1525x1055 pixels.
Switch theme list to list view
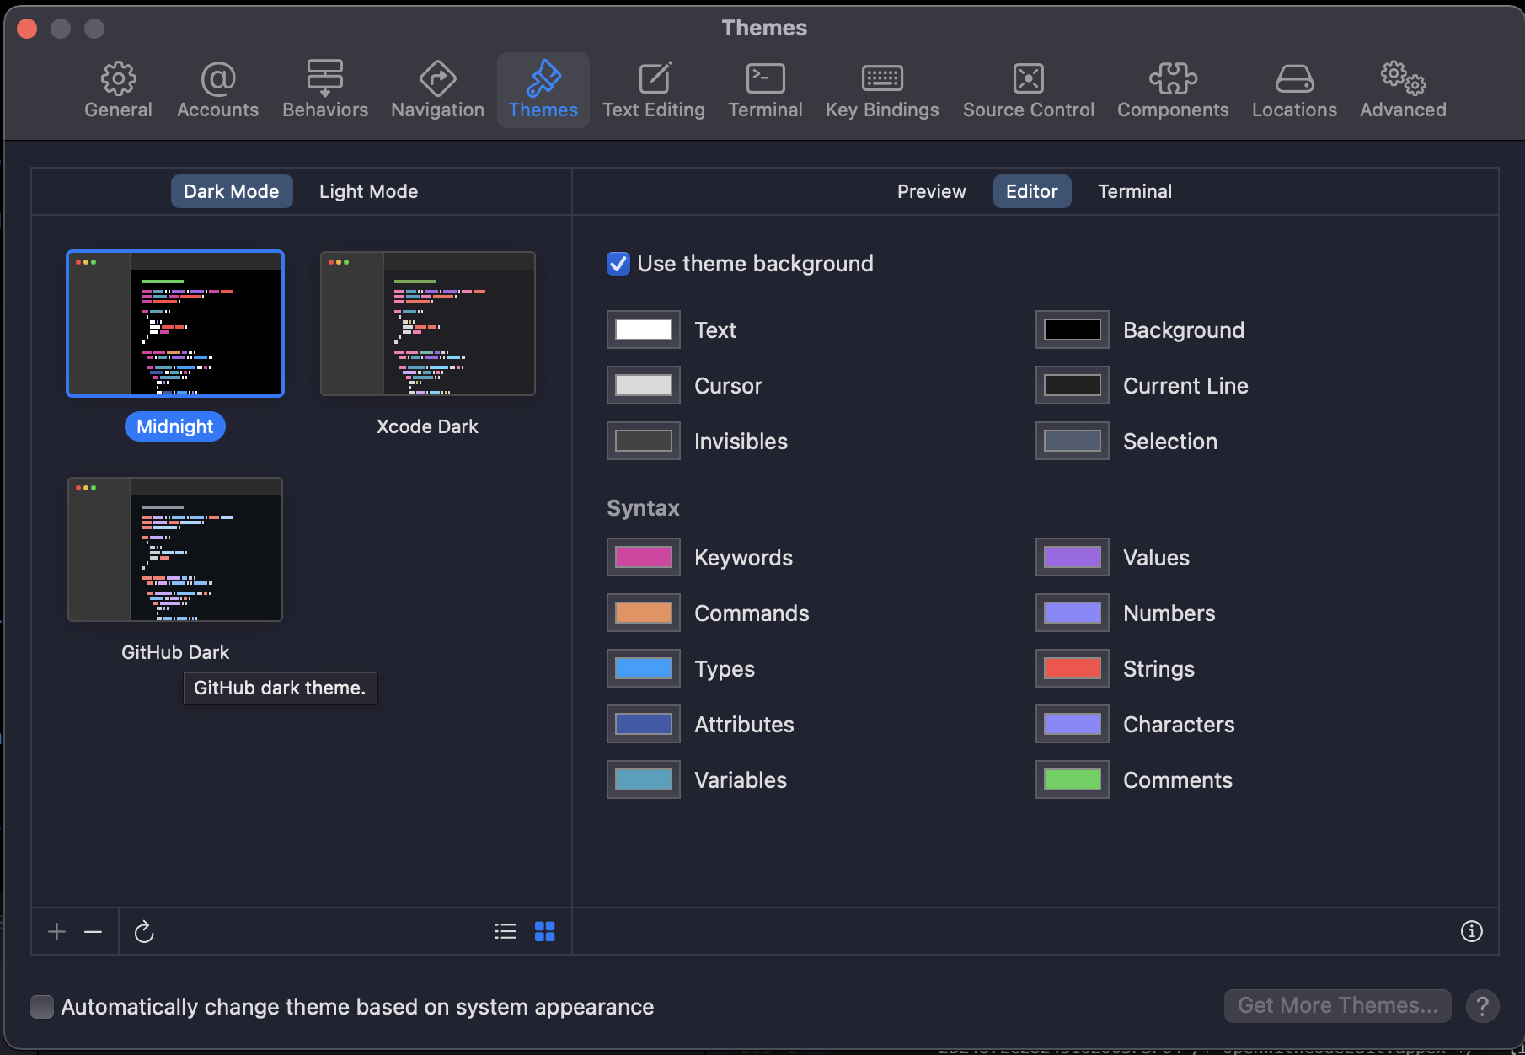505,931
